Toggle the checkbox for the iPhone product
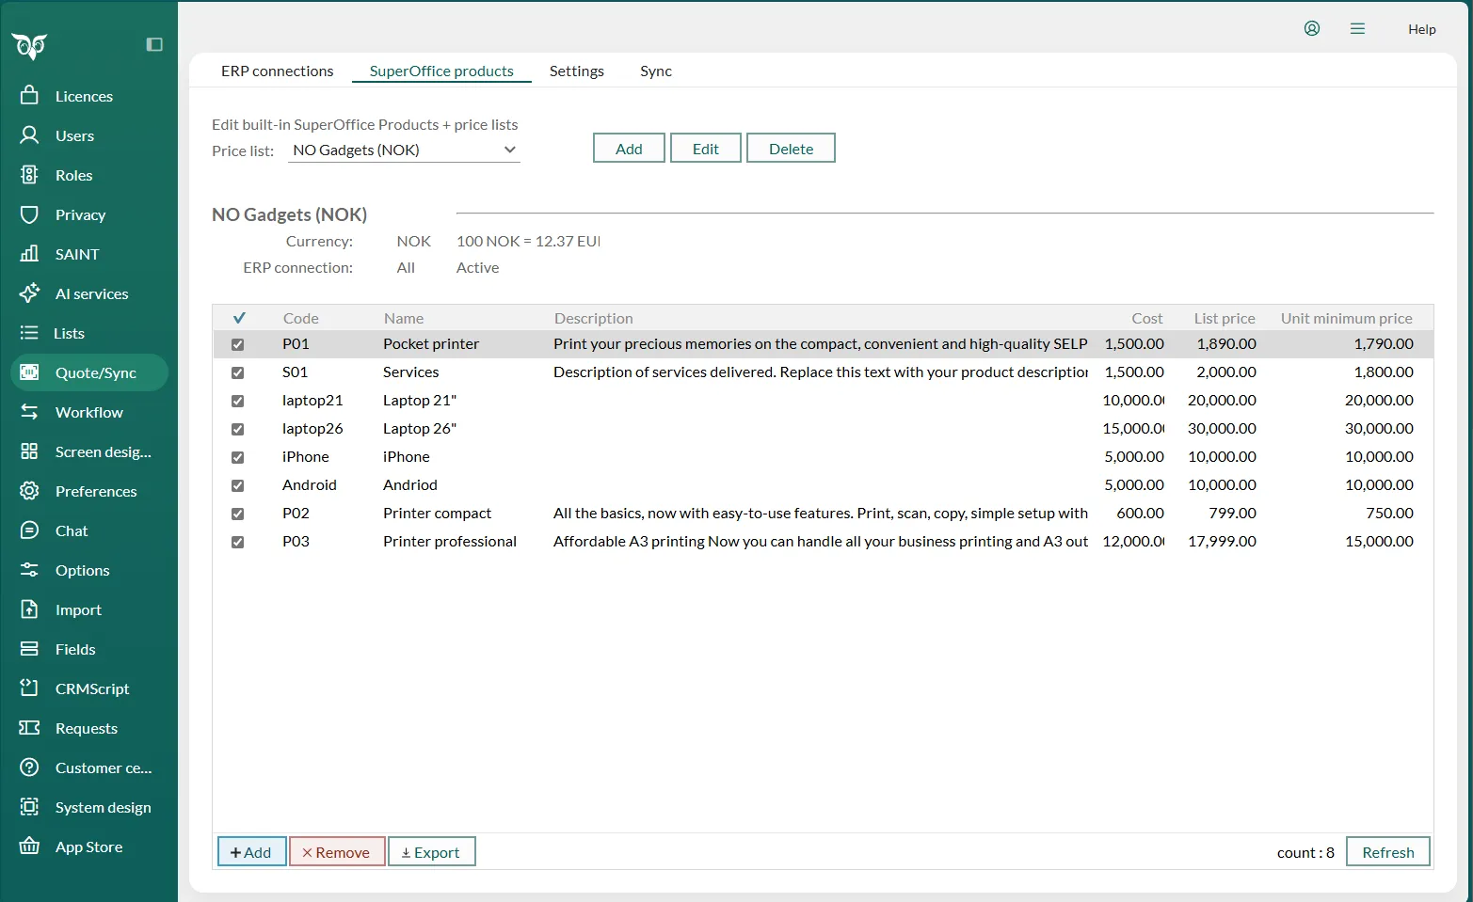 pos(238,457)
